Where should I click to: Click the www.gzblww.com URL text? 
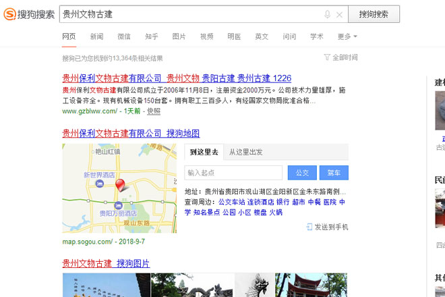click(90, 111)
